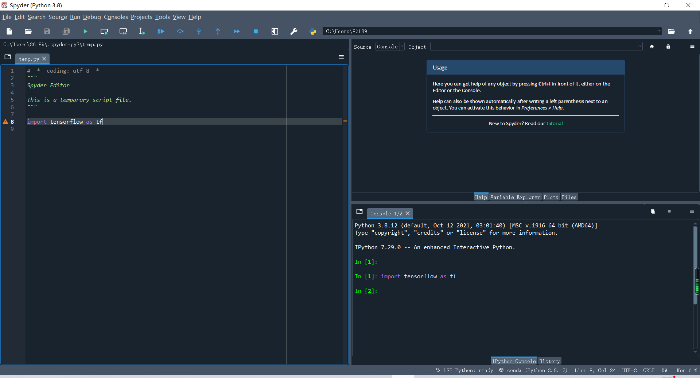Image resolution: width=700 pixels, height=378 pixels.
Task: Switch to Help pane tab
Action: pos(481,197)
